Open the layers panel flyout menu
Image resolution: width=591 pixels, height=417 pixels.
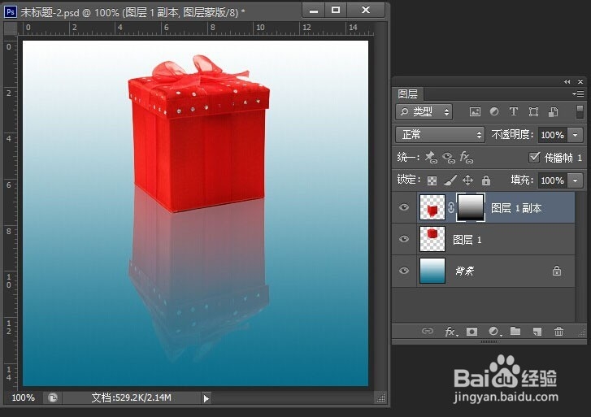pos(578,93)
